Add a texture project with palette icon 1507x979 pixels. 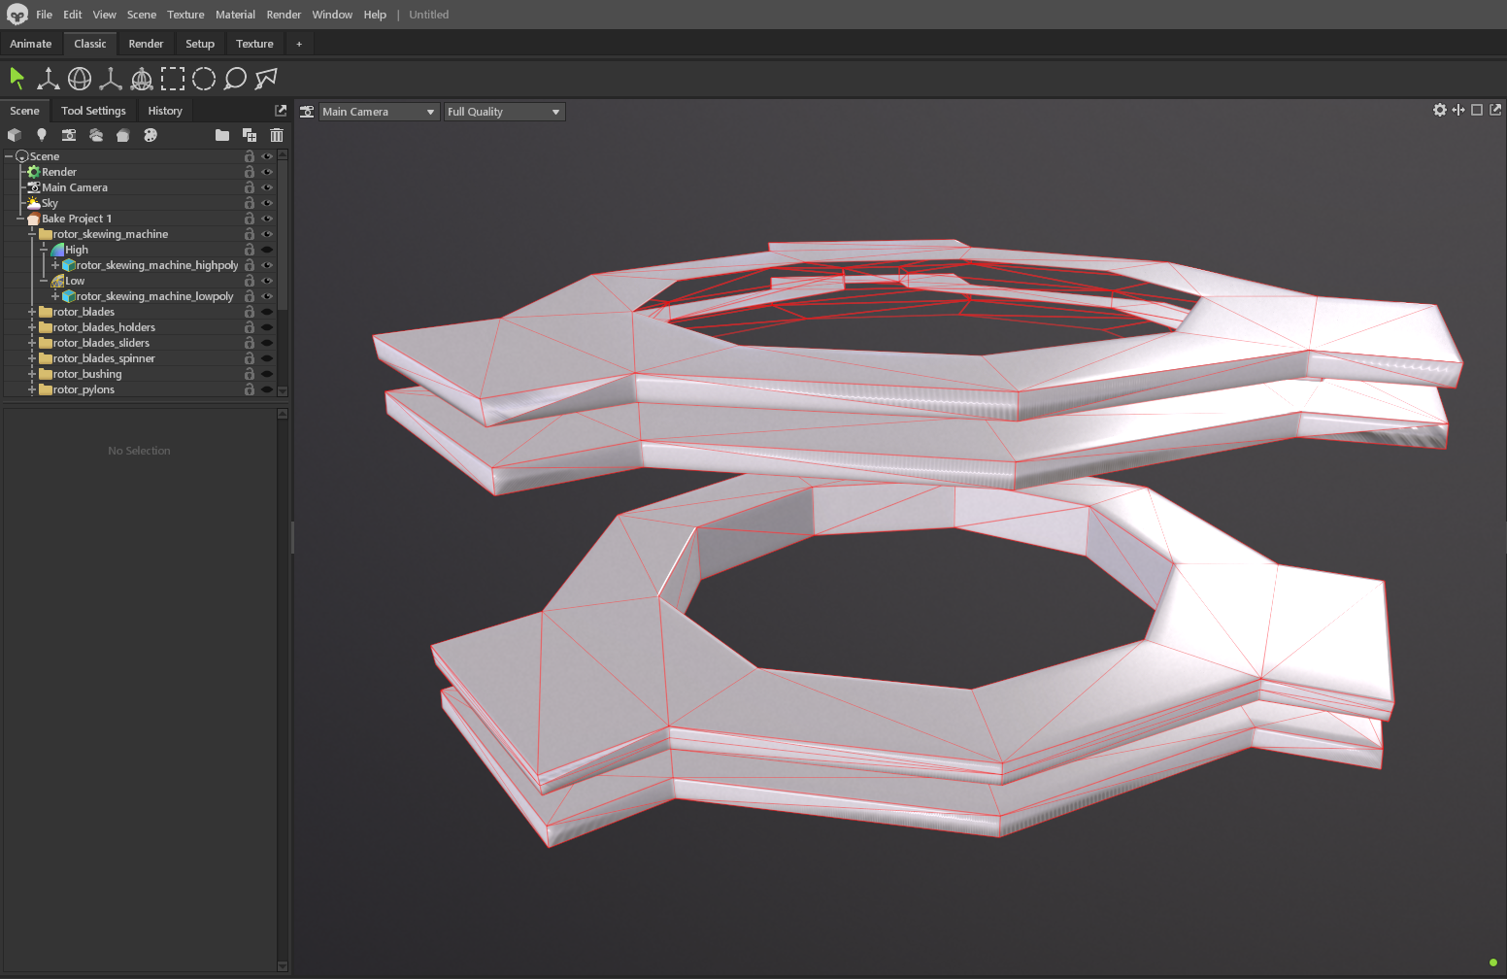pos(151,135)
